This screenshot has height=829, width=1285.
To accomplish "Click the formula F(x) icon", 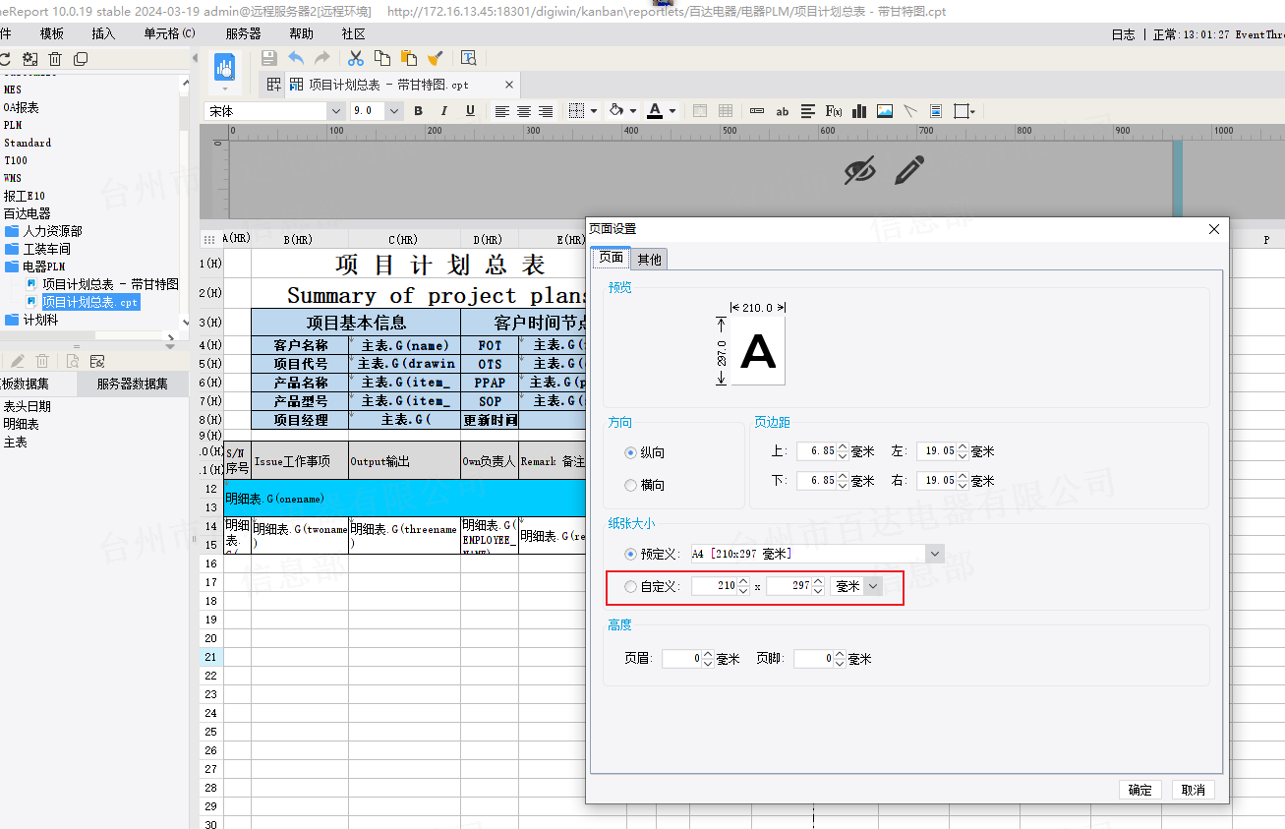I will click(833, 111).
